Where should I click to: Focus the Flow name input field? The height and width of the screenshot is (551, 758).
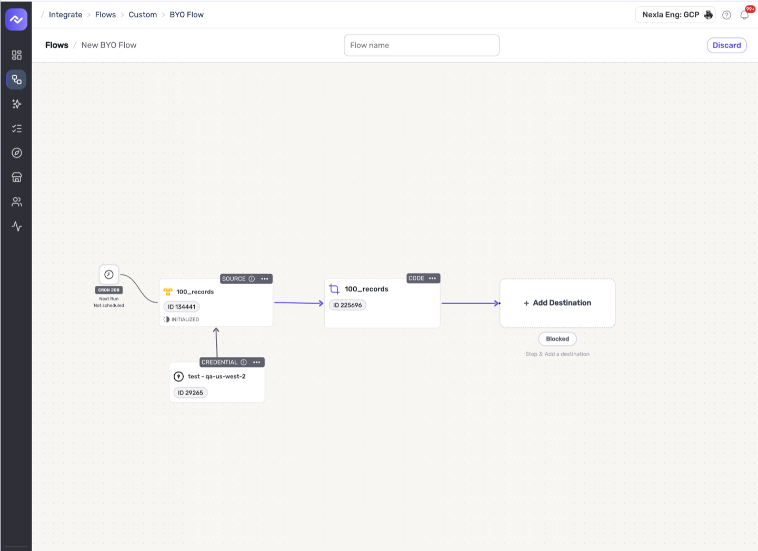[422, 45]
